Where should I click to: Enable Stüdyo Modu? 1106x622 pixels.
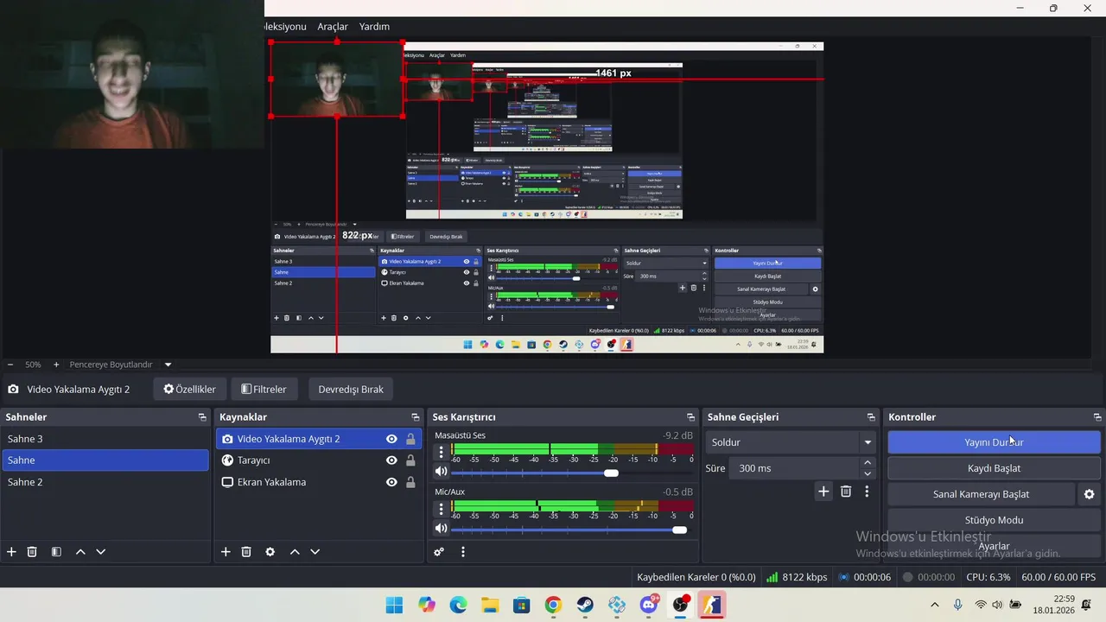click(x=994, y=520)
